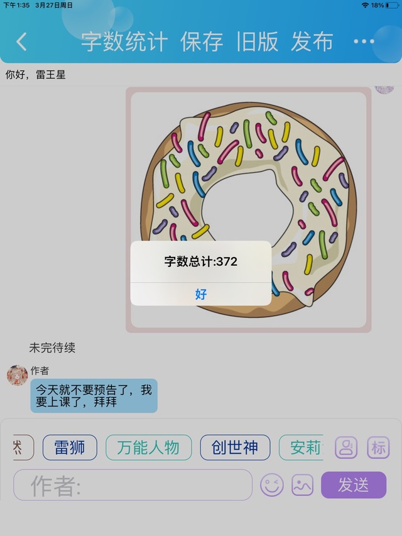Screen dimensions: 402x536
Task: Tap the 标 label icon
Action: [378, 447]
